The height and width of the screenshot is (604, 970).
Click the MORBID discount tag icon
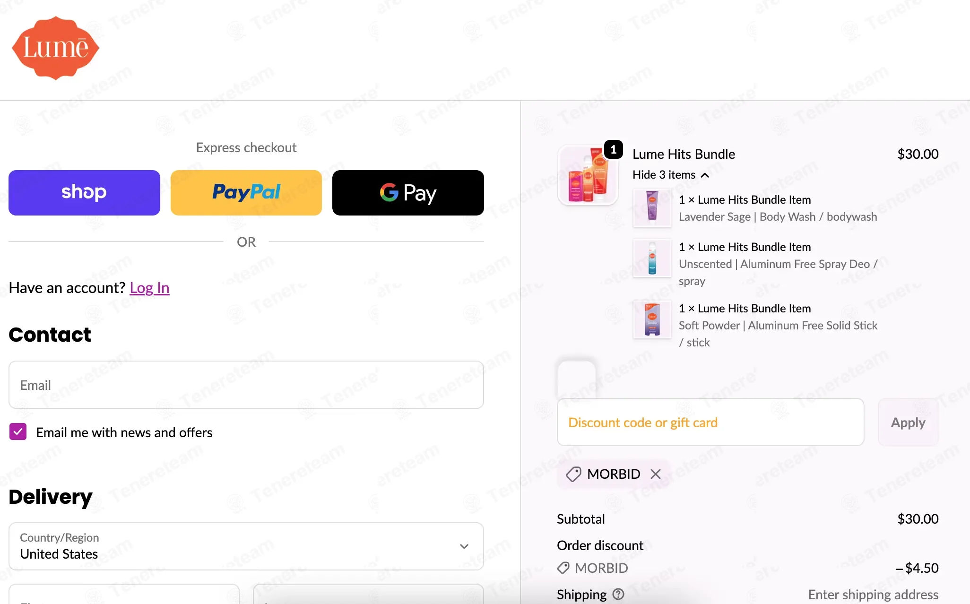point(573,474)
